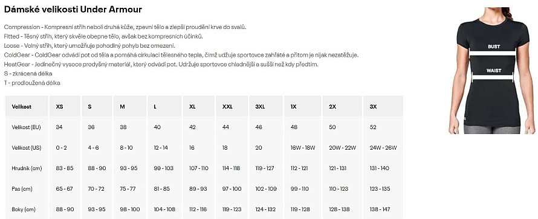Click the 65 - 67 waist measurement cell
Screen dimensions: 538x219
(x=64, y=189)
